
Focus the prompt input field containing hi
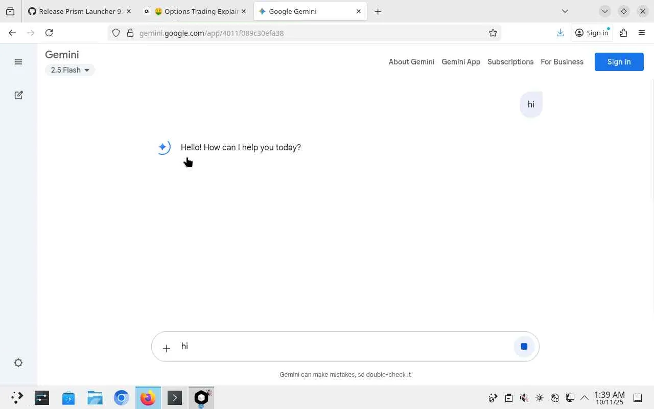click(x=345, y=347)
